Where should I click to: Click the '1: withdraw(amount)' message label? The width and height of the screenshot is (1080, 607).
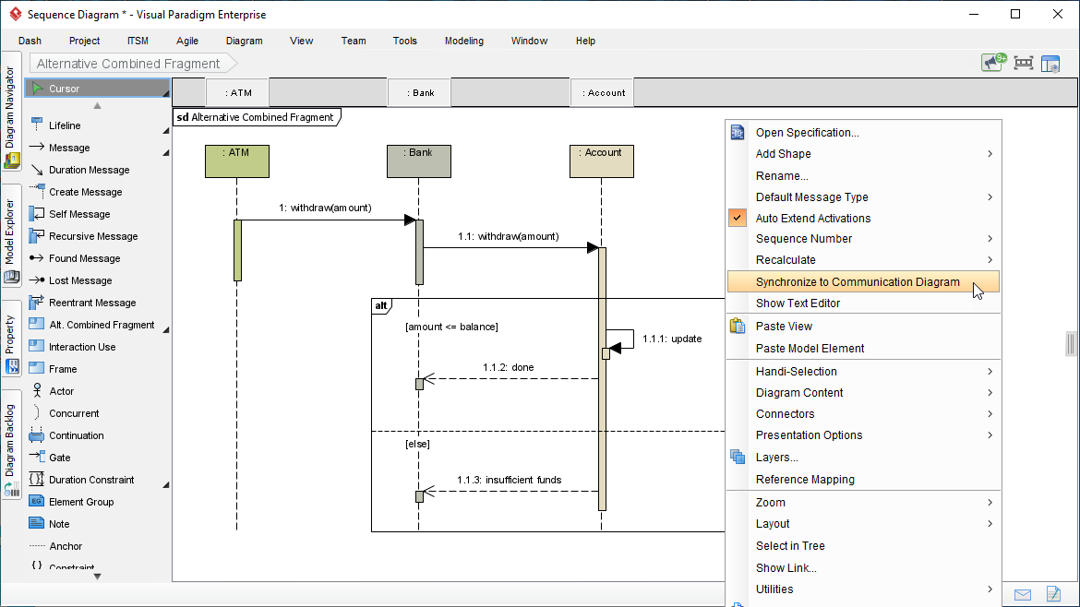coord(325,208)
